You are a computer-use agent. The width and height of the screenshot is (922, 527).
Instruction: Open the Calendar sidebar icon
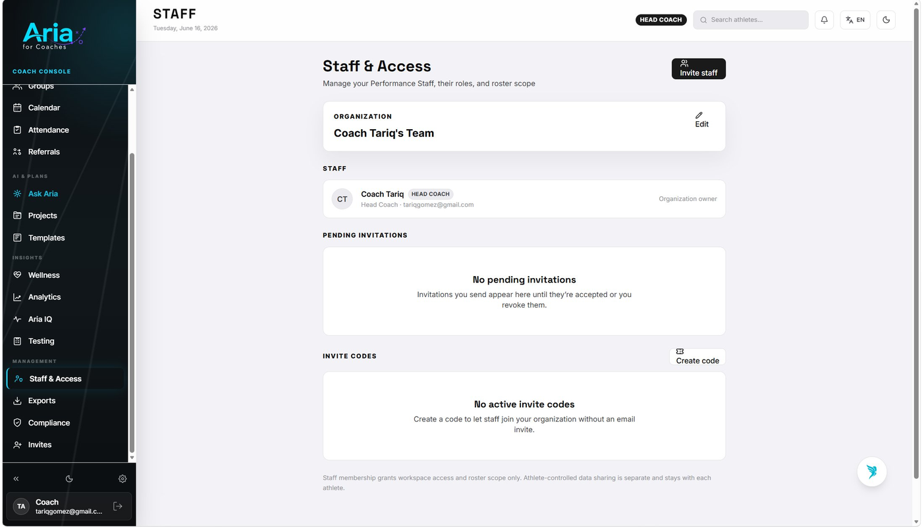tap(18, 107)
